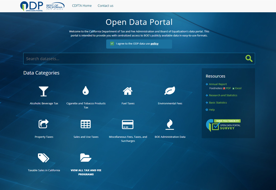
Task: Choose the Environmental Fees leaf icon
Action: 170,90
